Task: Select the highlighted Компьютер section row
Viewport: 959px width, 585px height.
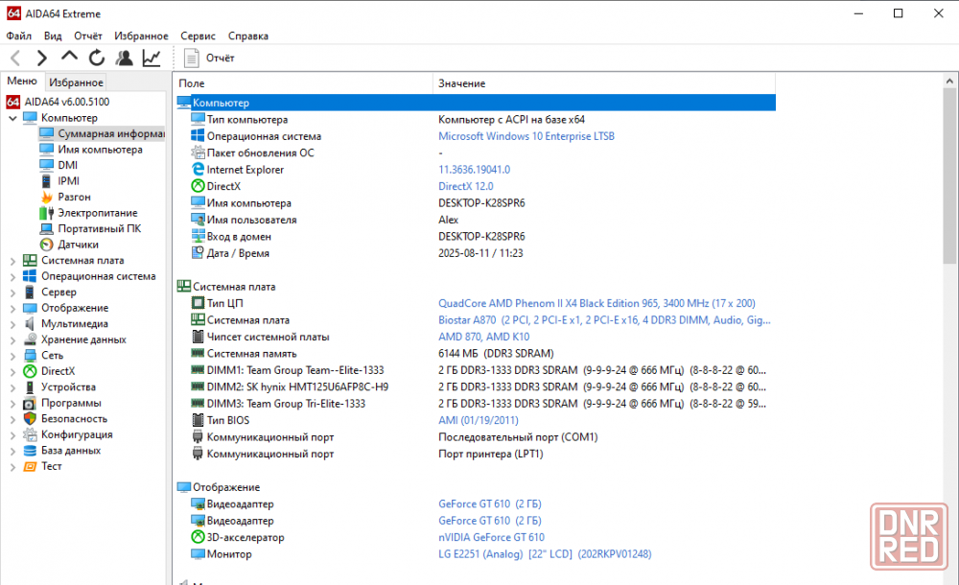Action: click(x=476, y=103)
